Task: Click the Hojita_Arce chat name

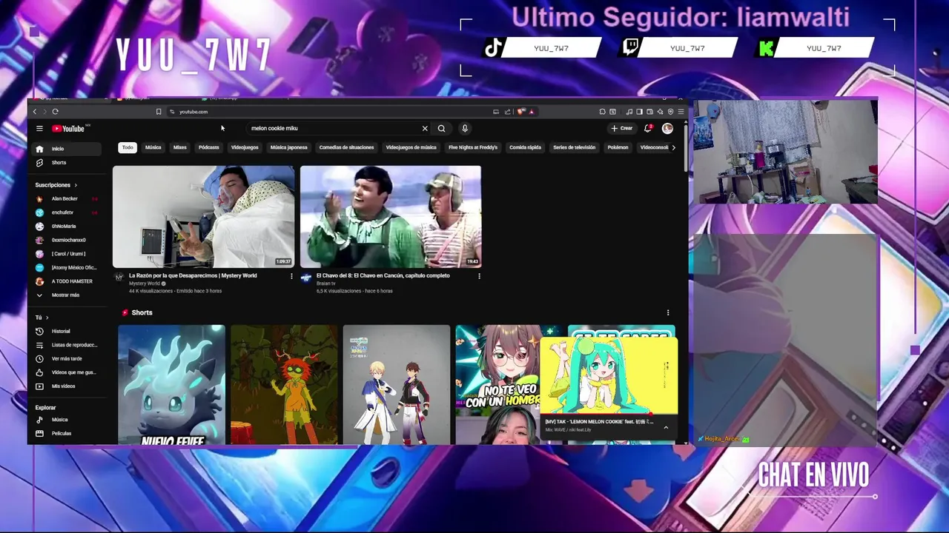Action: coord(721,439)
